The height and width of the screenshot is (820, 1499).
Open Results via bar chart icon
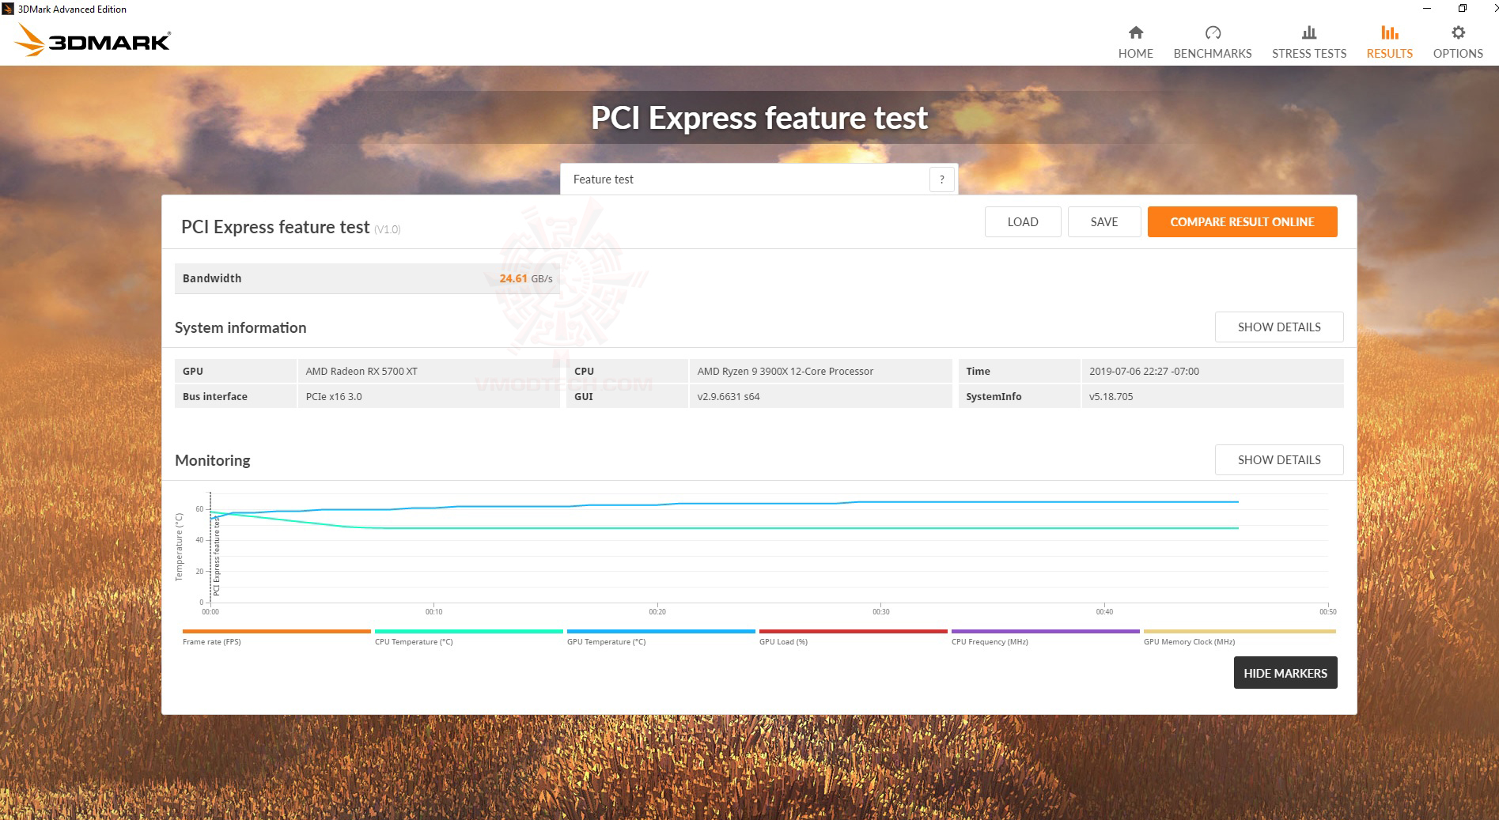pos(1390,32)
